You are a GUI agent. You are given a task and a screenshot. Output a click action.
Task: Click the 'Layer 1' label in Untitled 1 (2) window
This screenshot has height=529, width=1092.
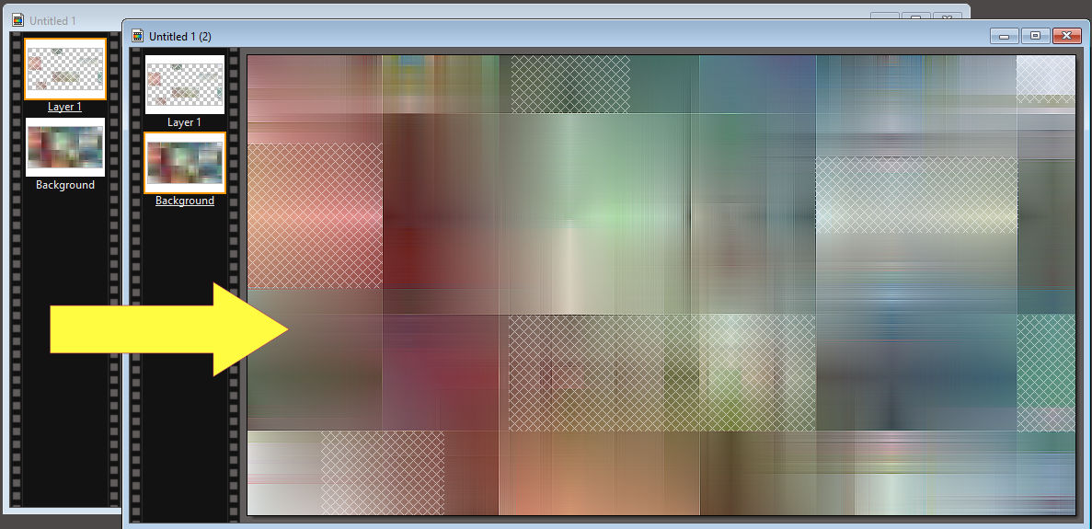point(185,121)
